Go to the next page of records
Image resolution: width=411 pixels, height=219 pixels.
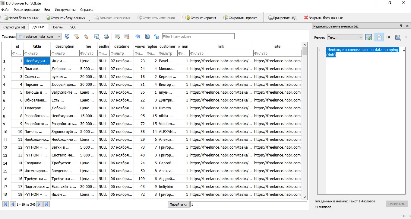tap(40, 205)
